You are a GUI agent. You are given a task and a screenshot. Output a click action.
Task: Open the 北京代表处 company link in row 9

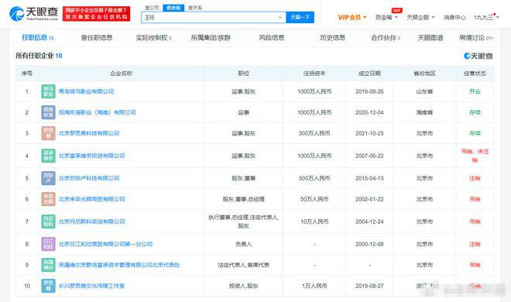[119, 265]
